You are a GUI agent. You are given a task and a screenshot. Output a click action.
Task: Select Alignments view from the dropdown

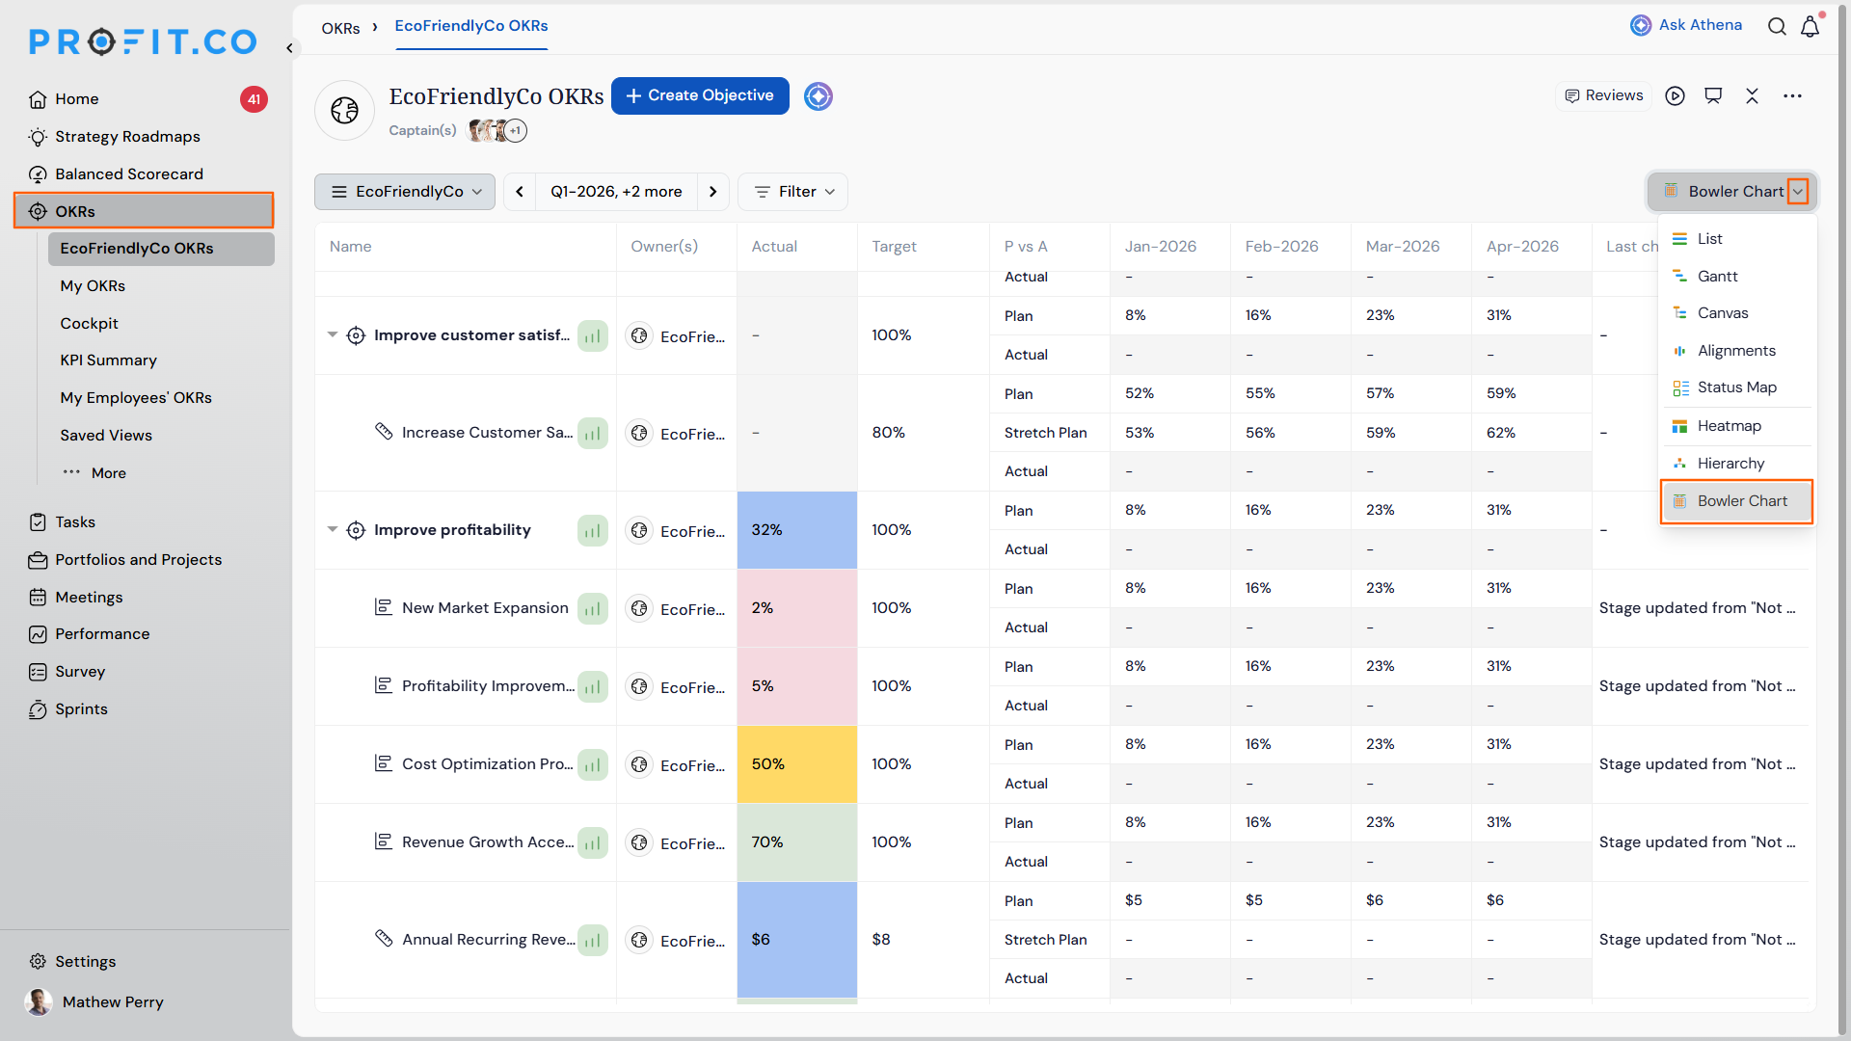(x=1737, y=351)
